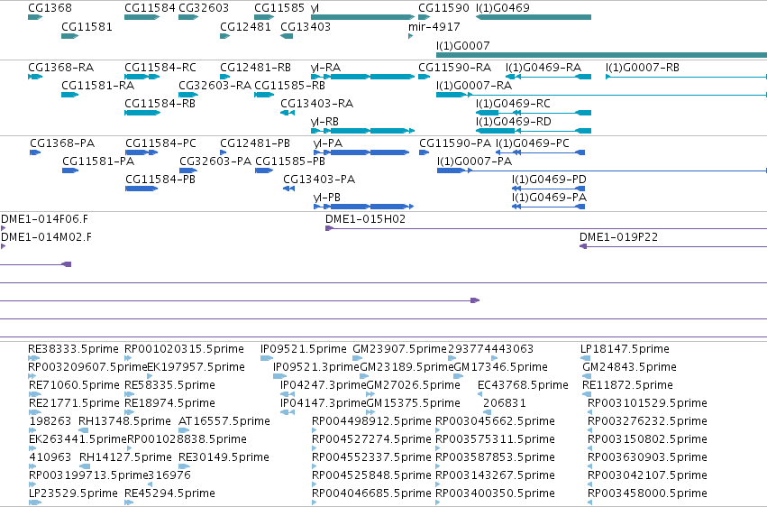Select the l(1)G0007-RA transcript label
The width and height of the screenshot is (767, 507).
point(474,86)
